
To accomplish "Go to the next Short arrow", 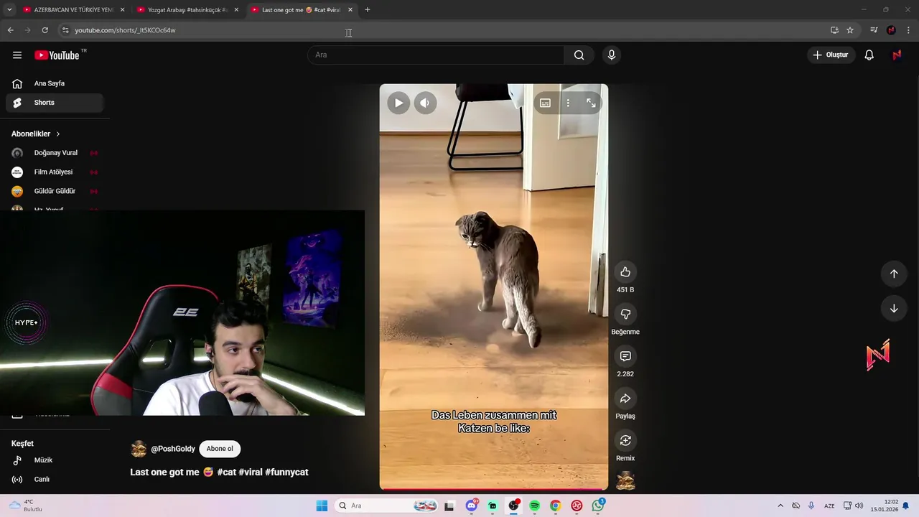I will click(x=894, y=309).
